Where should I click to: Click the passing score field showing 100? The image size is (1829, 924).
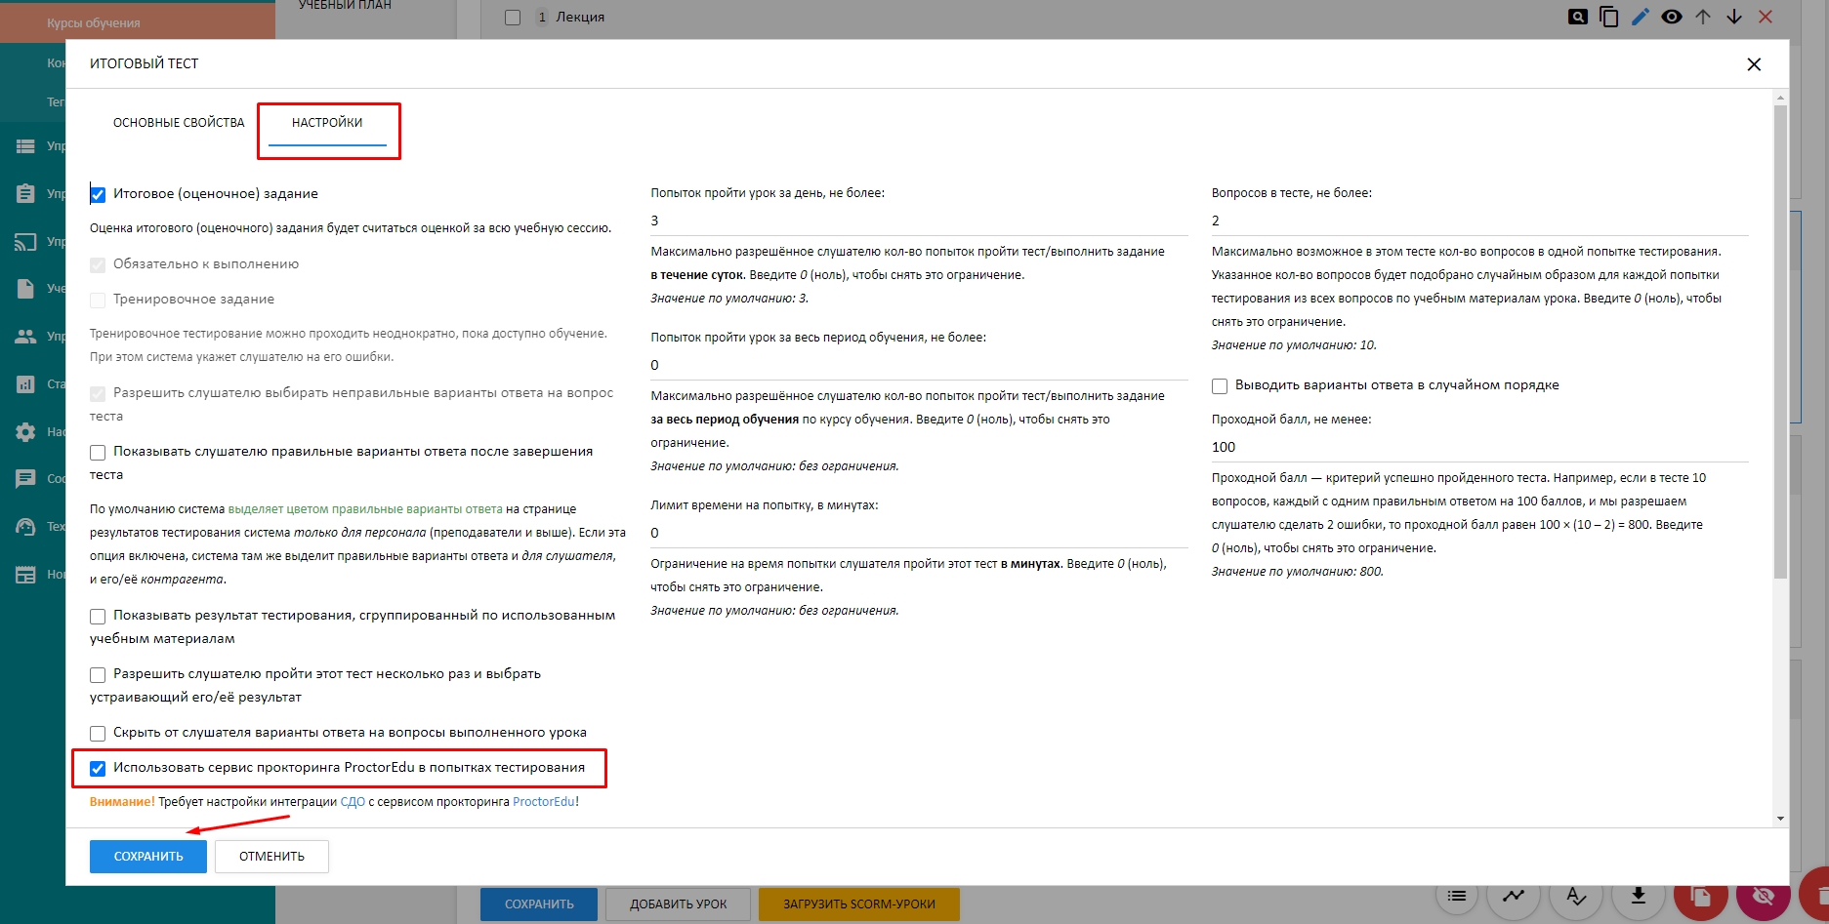point(1479,447)
